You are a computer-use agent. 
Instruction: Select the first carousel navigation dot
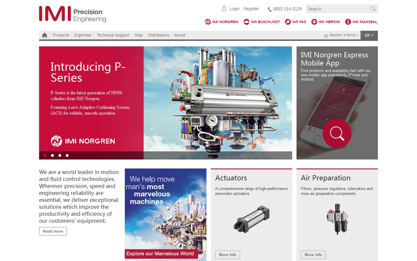pyautogui.click(x=45, y=155)
